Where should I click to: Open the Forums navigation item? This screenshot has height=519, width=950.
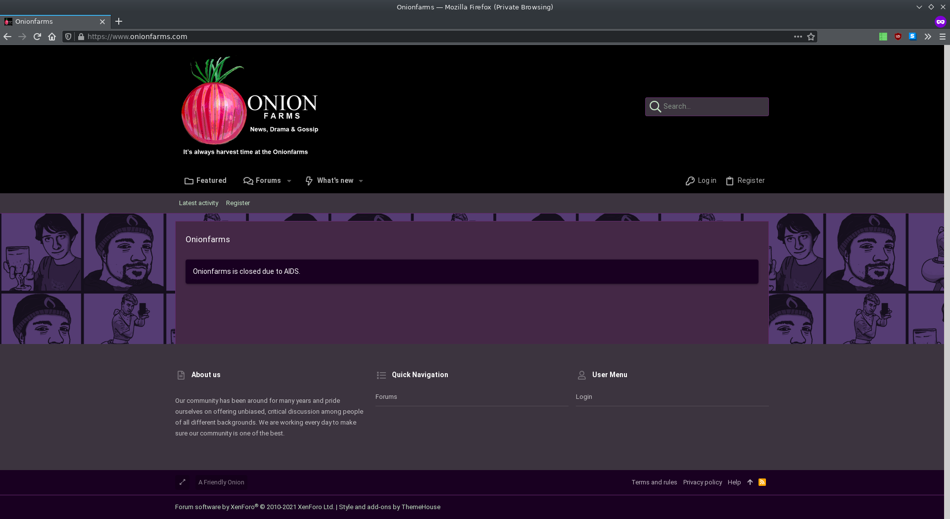262,181
